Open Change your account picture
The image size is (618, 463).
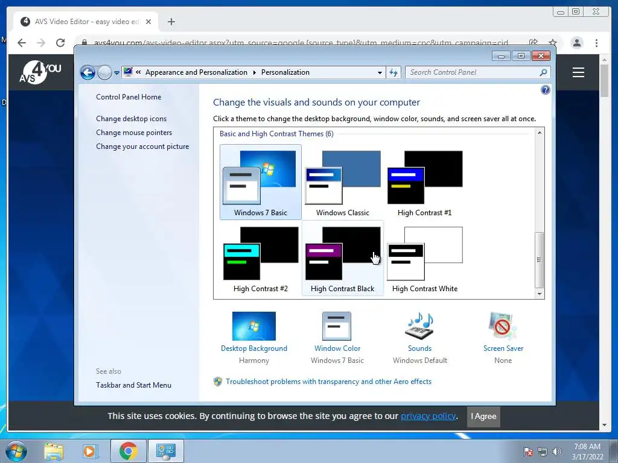[x=142, y=146]
